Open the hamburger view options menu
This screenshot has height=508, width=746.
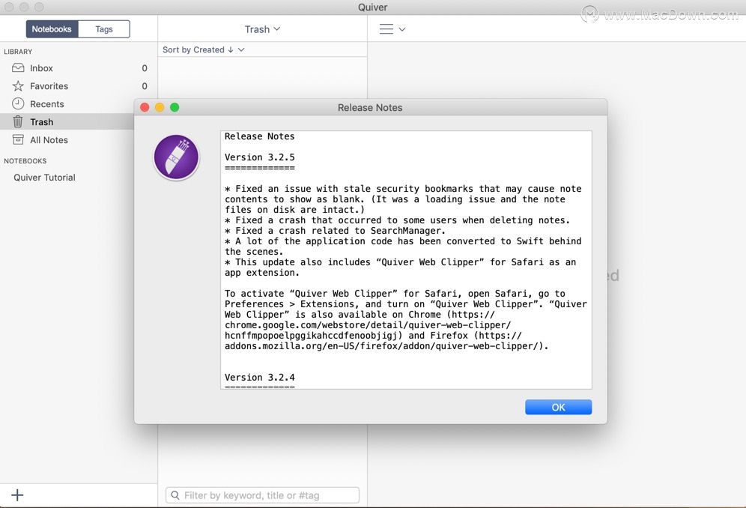(x=386, y=29)
